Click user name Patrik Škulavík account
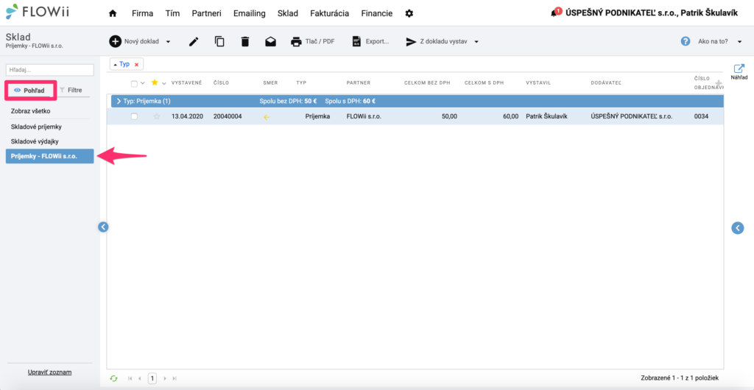 tap(709, 13)
